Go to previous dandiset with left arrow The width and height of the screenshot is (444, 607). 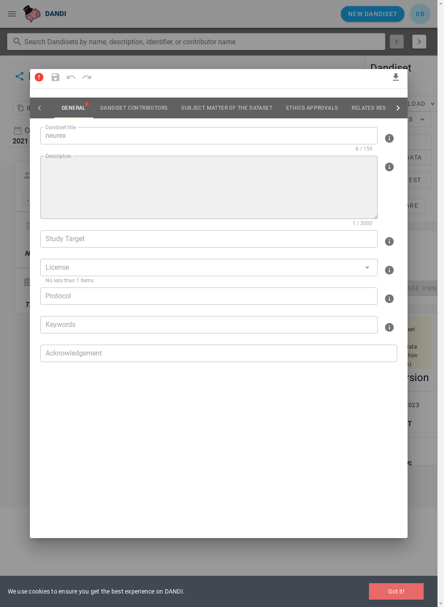[397, 42]
